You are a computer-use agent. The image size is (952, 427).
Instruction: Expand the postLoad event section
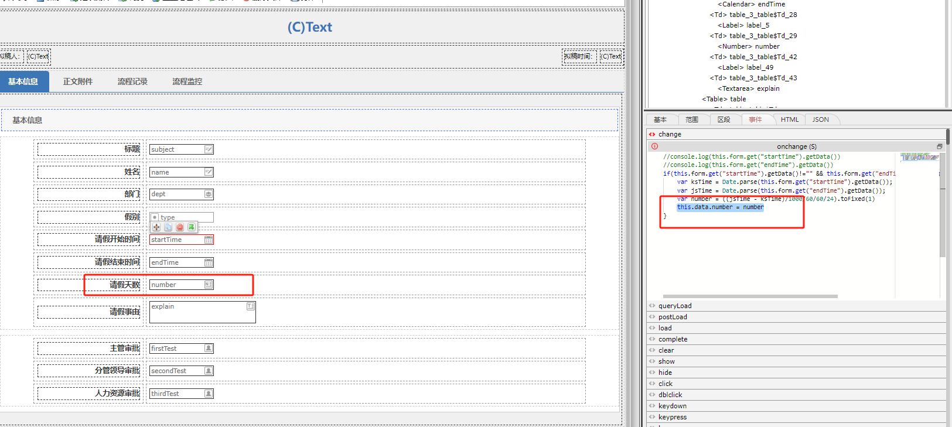point(652,317)
